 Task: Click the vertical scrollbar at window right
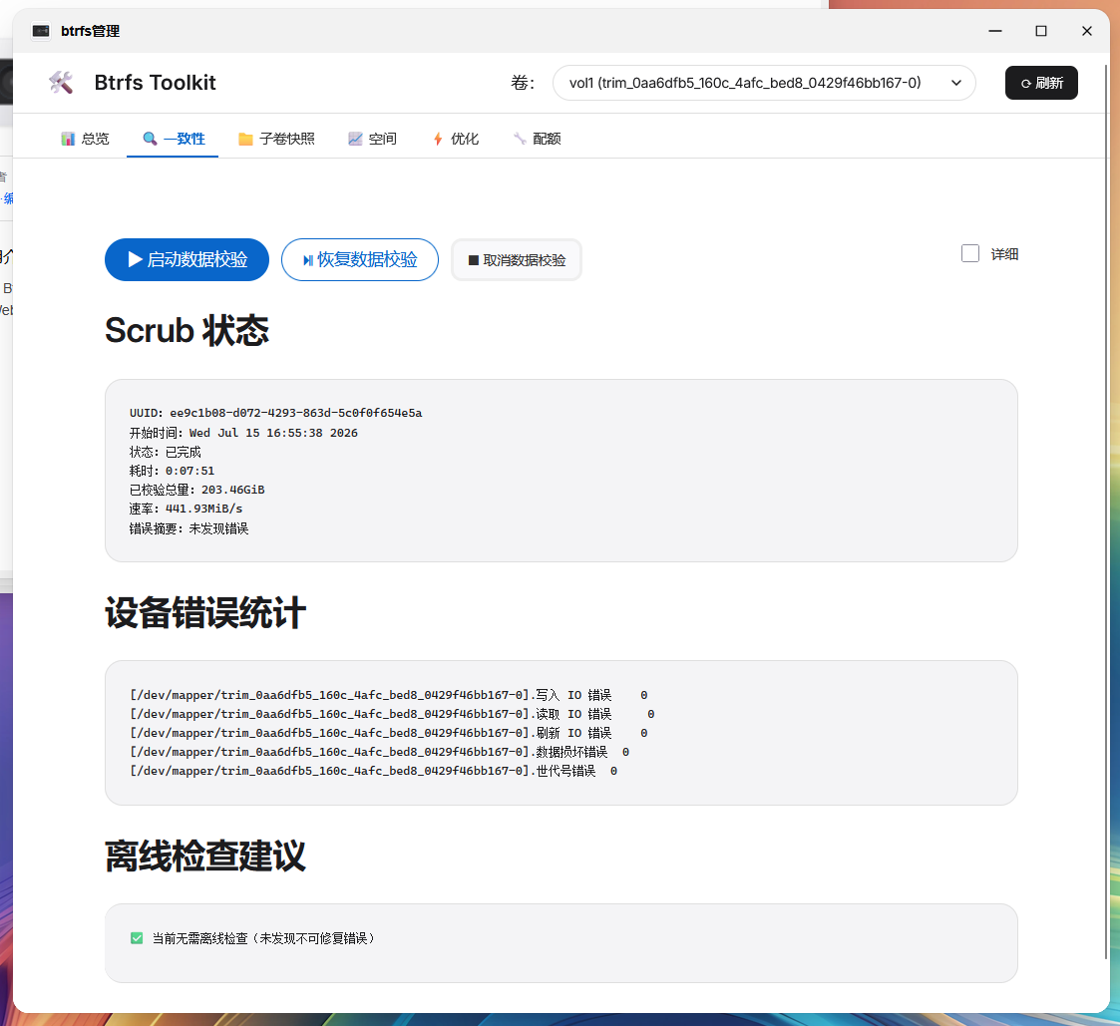[1106, 511]
